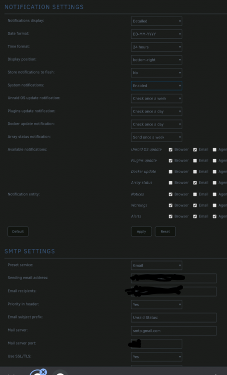Change the Date format dropdown
This screenshot has height=375, width=227.
click(x=156, y=34)
